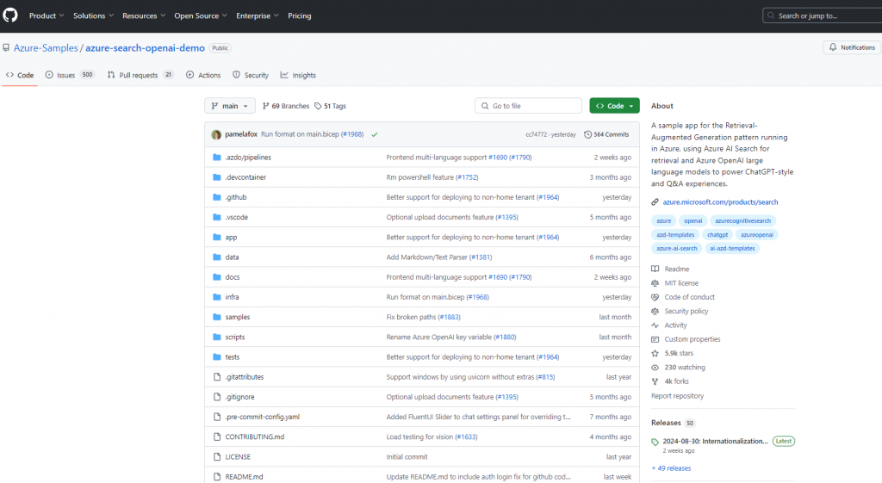The image size is (882, 483).
Task: Open the scripts folder
Action: click(x=235, y=337)
